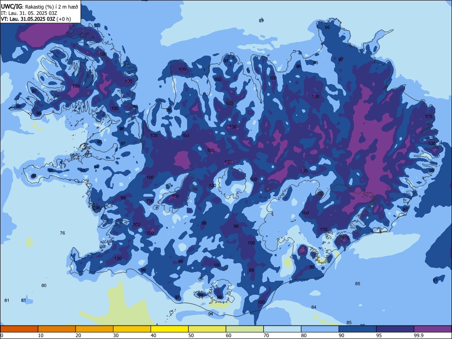Click the "76" humidity value over the sea
Image resolution: width=452 pixels, height=339 pixels.
click(x=62, y=233)
